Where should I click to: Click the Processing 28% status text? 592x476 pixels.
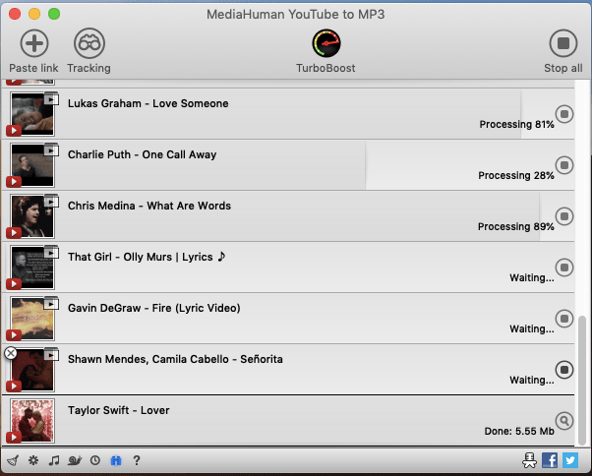click(516, 175)
